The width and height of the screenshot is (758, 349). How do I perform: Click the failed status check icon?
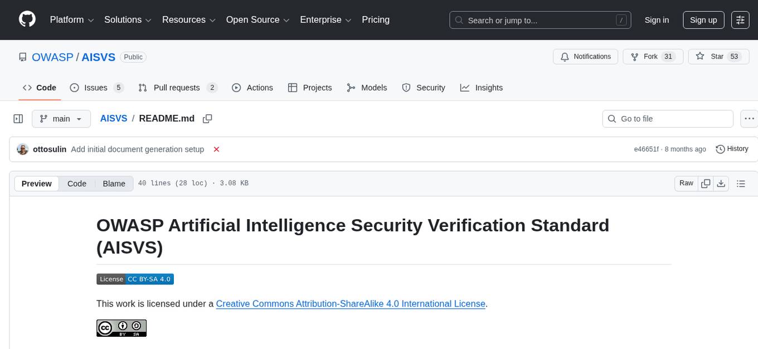pyautogui.click(x=216, y=149)
